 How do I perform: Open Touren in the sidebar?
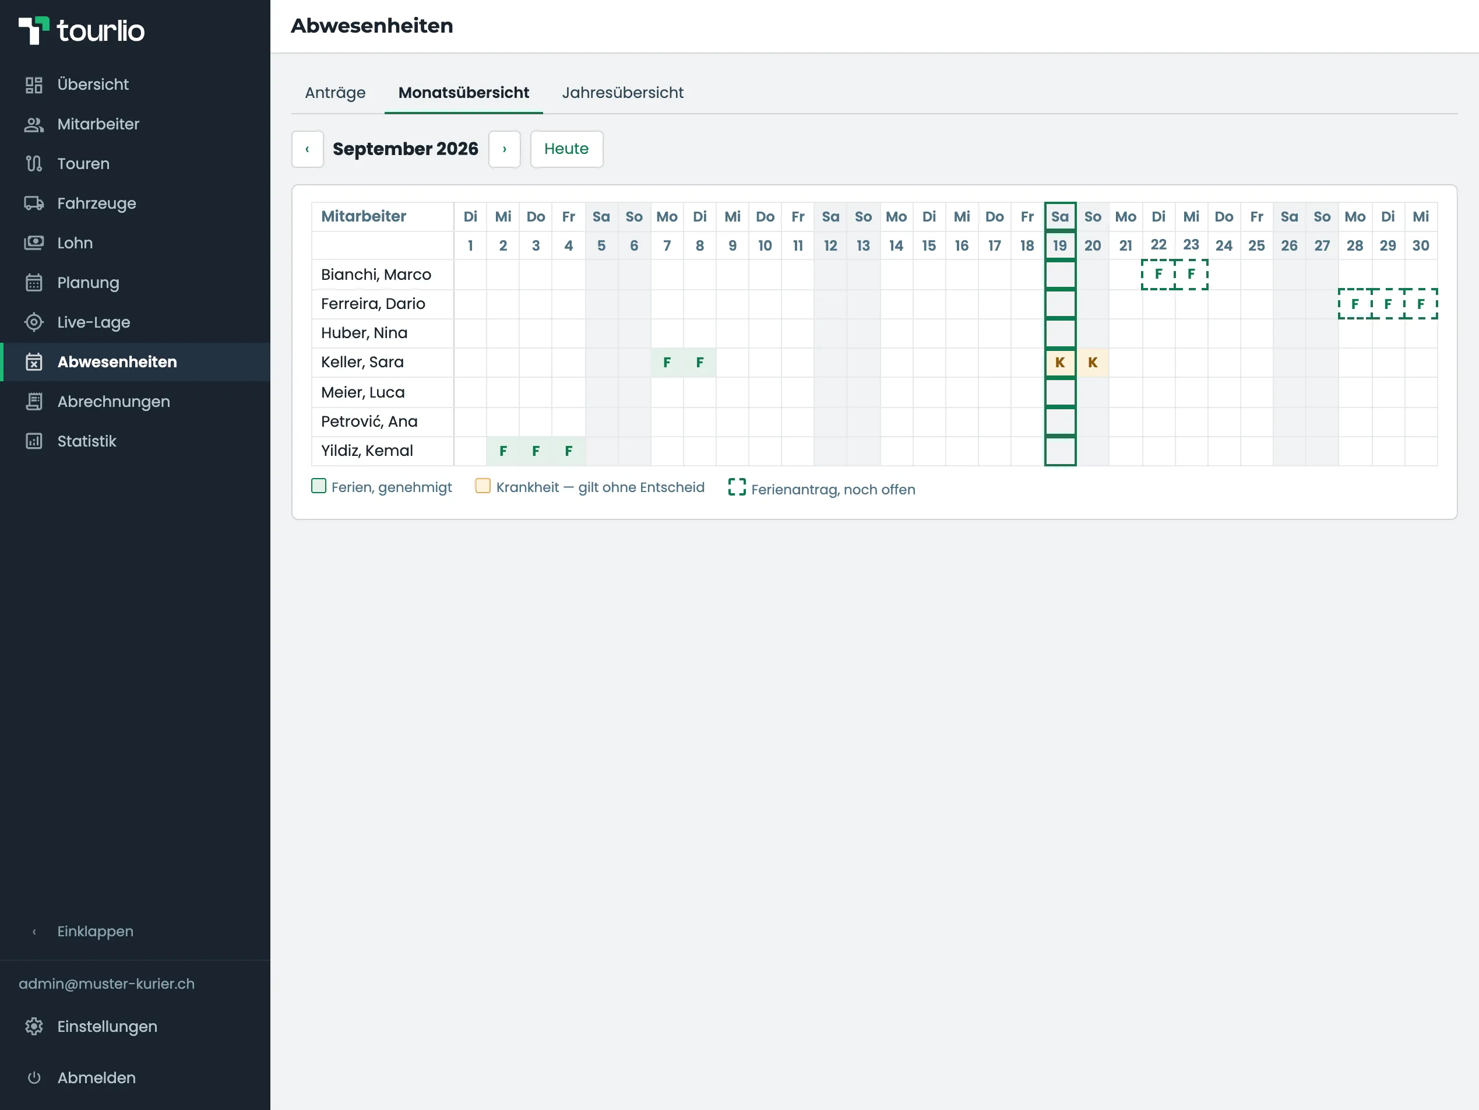[135, 164]
